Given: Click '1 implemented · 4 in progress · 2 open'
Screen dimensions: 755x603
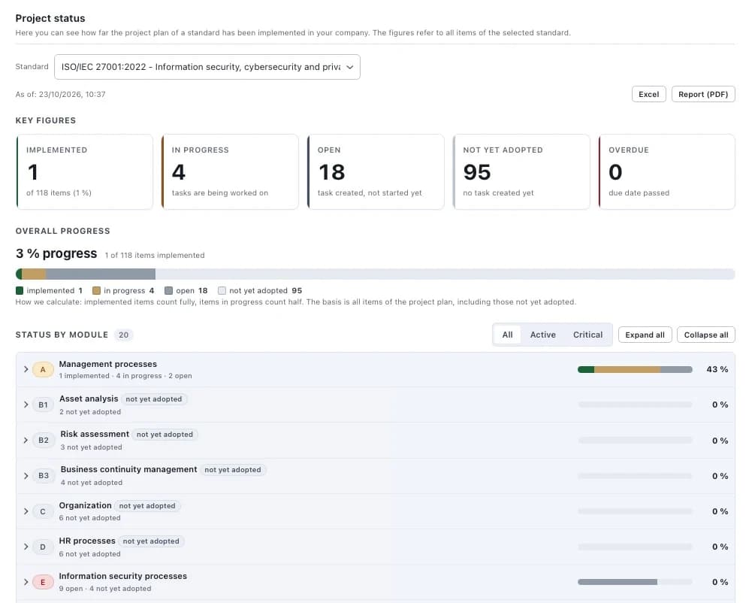Looking at the screenshot, I should [125, 376].
